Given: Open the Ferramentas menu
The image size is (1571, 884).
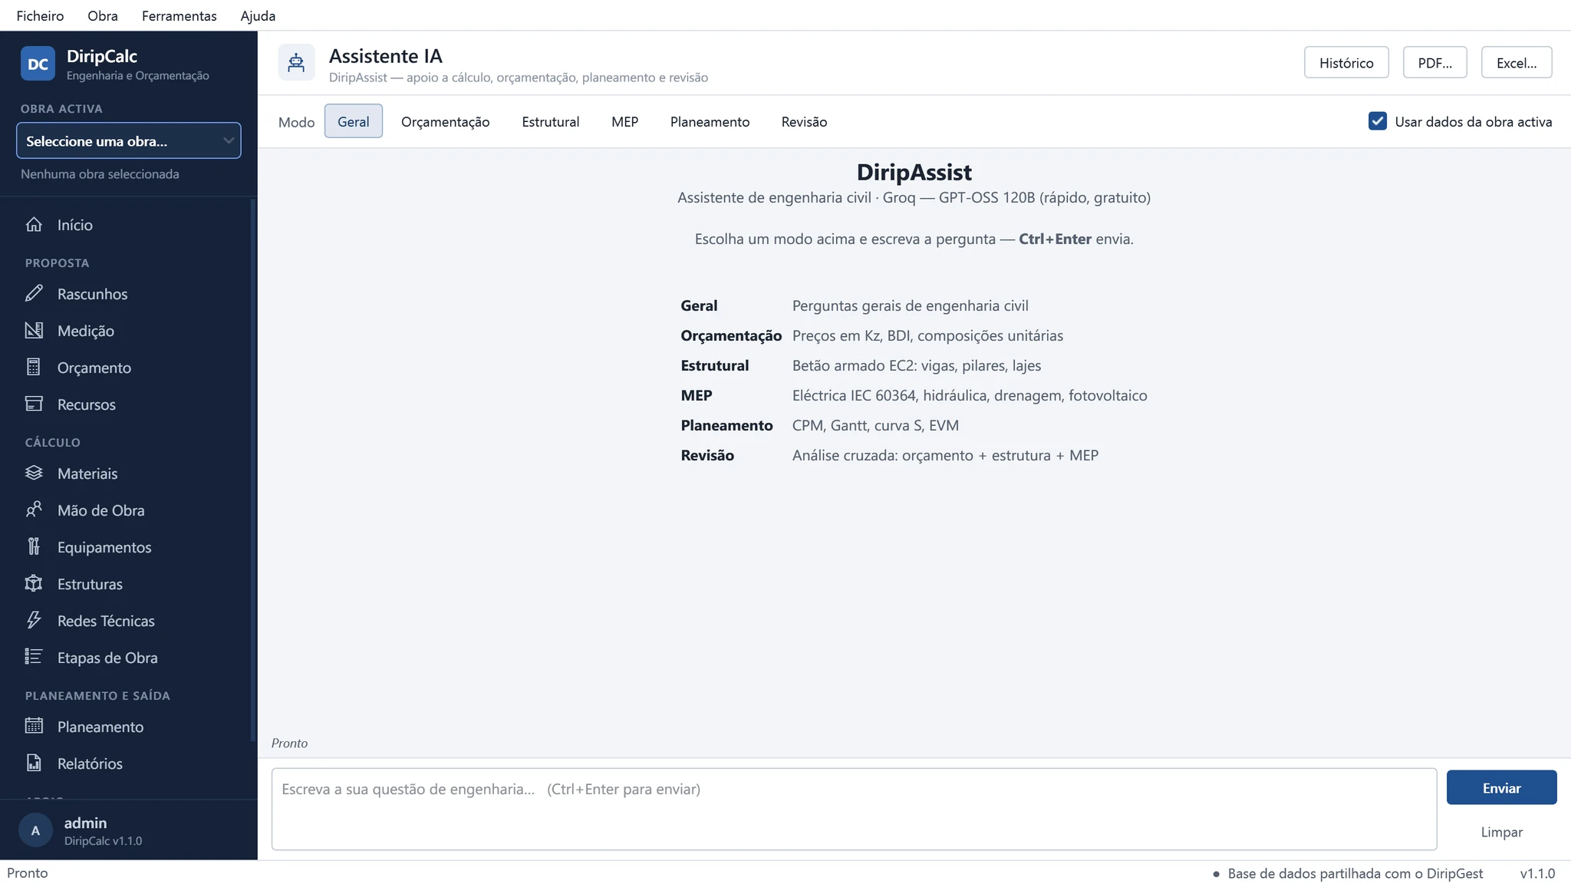Looking at the screenshot, I should [x=179, y=15].
